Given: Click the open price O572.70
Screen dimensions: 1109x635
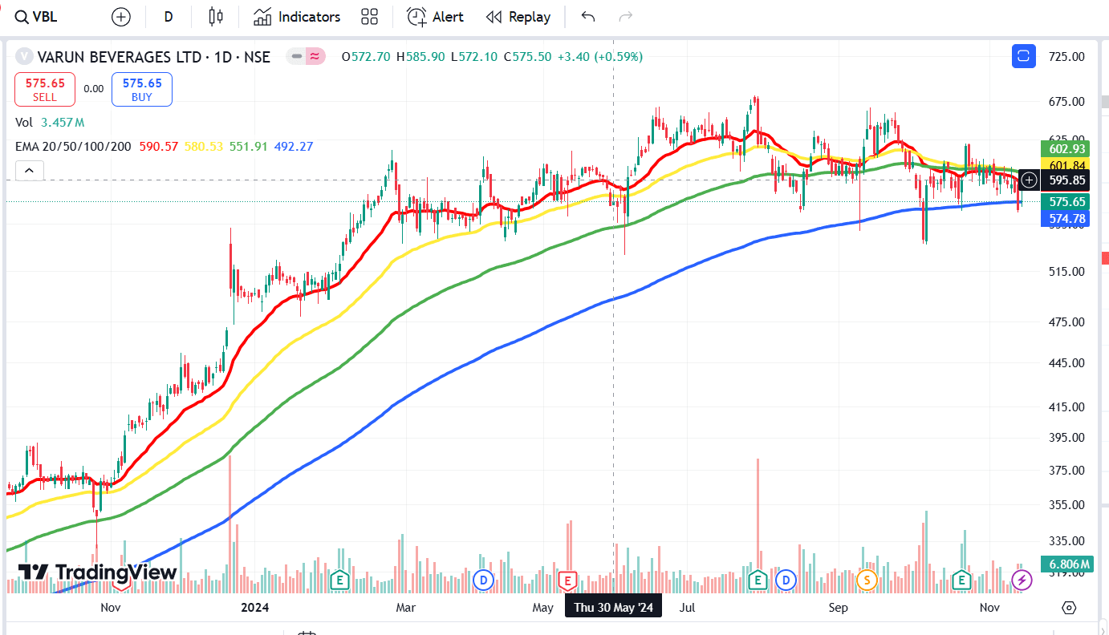Looking at the screenshot, I should click(366, 57).
